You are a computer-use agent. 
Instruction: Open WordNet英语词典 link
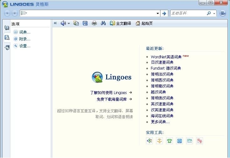[x=166, y=57]
